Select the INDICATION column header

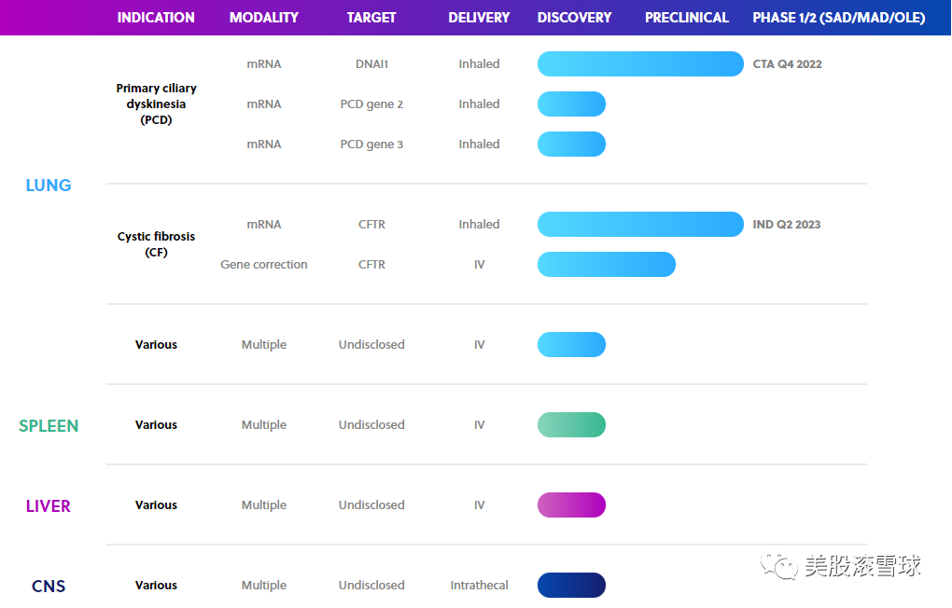tap(156, 18)
